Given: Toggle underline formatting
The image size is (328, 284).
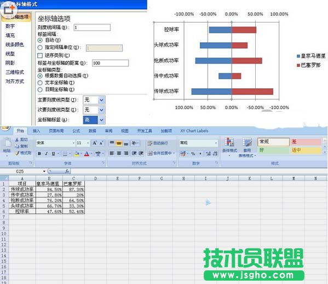Looking at the screenshot, I should tap(53, 154).
